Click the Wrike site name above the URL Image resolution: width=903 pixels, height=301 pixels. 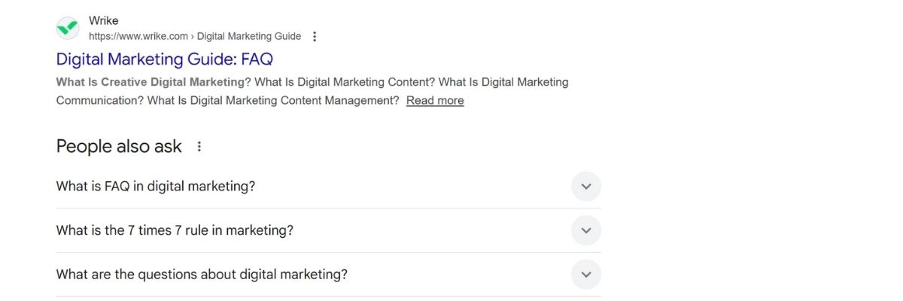tap(103, 21)
